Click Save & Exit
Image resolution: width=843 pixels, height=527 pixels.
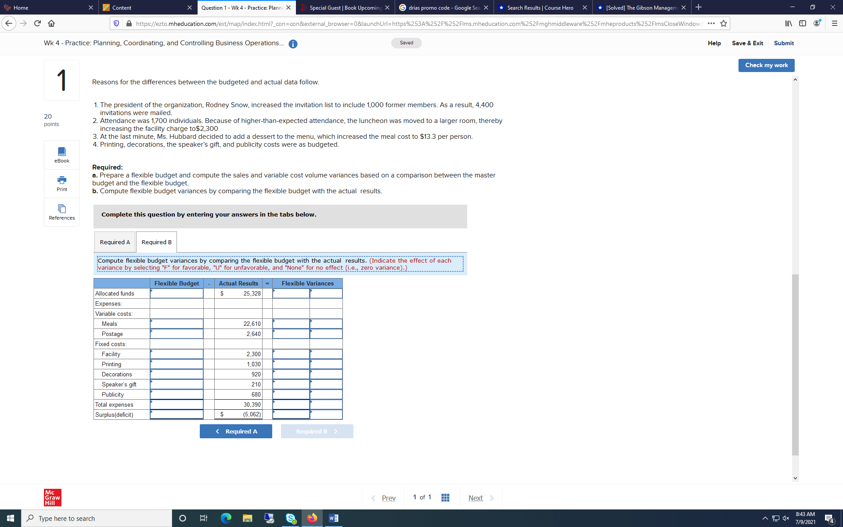click(x=747, y=43)
